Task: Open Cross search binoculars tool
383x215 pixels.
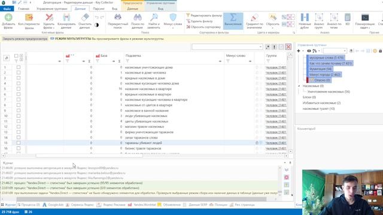Action: point(118,17)
